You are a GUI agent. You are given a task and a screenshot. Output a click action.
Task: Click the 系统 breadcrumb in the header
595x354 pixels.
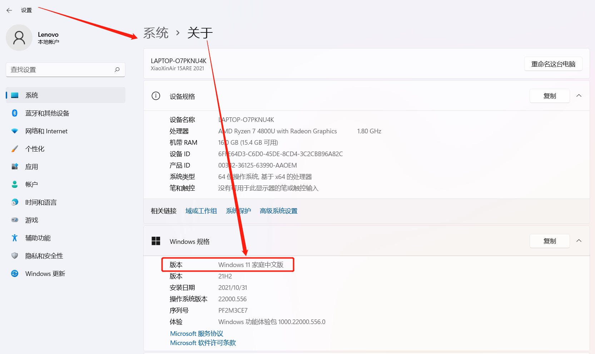point(156,33)
